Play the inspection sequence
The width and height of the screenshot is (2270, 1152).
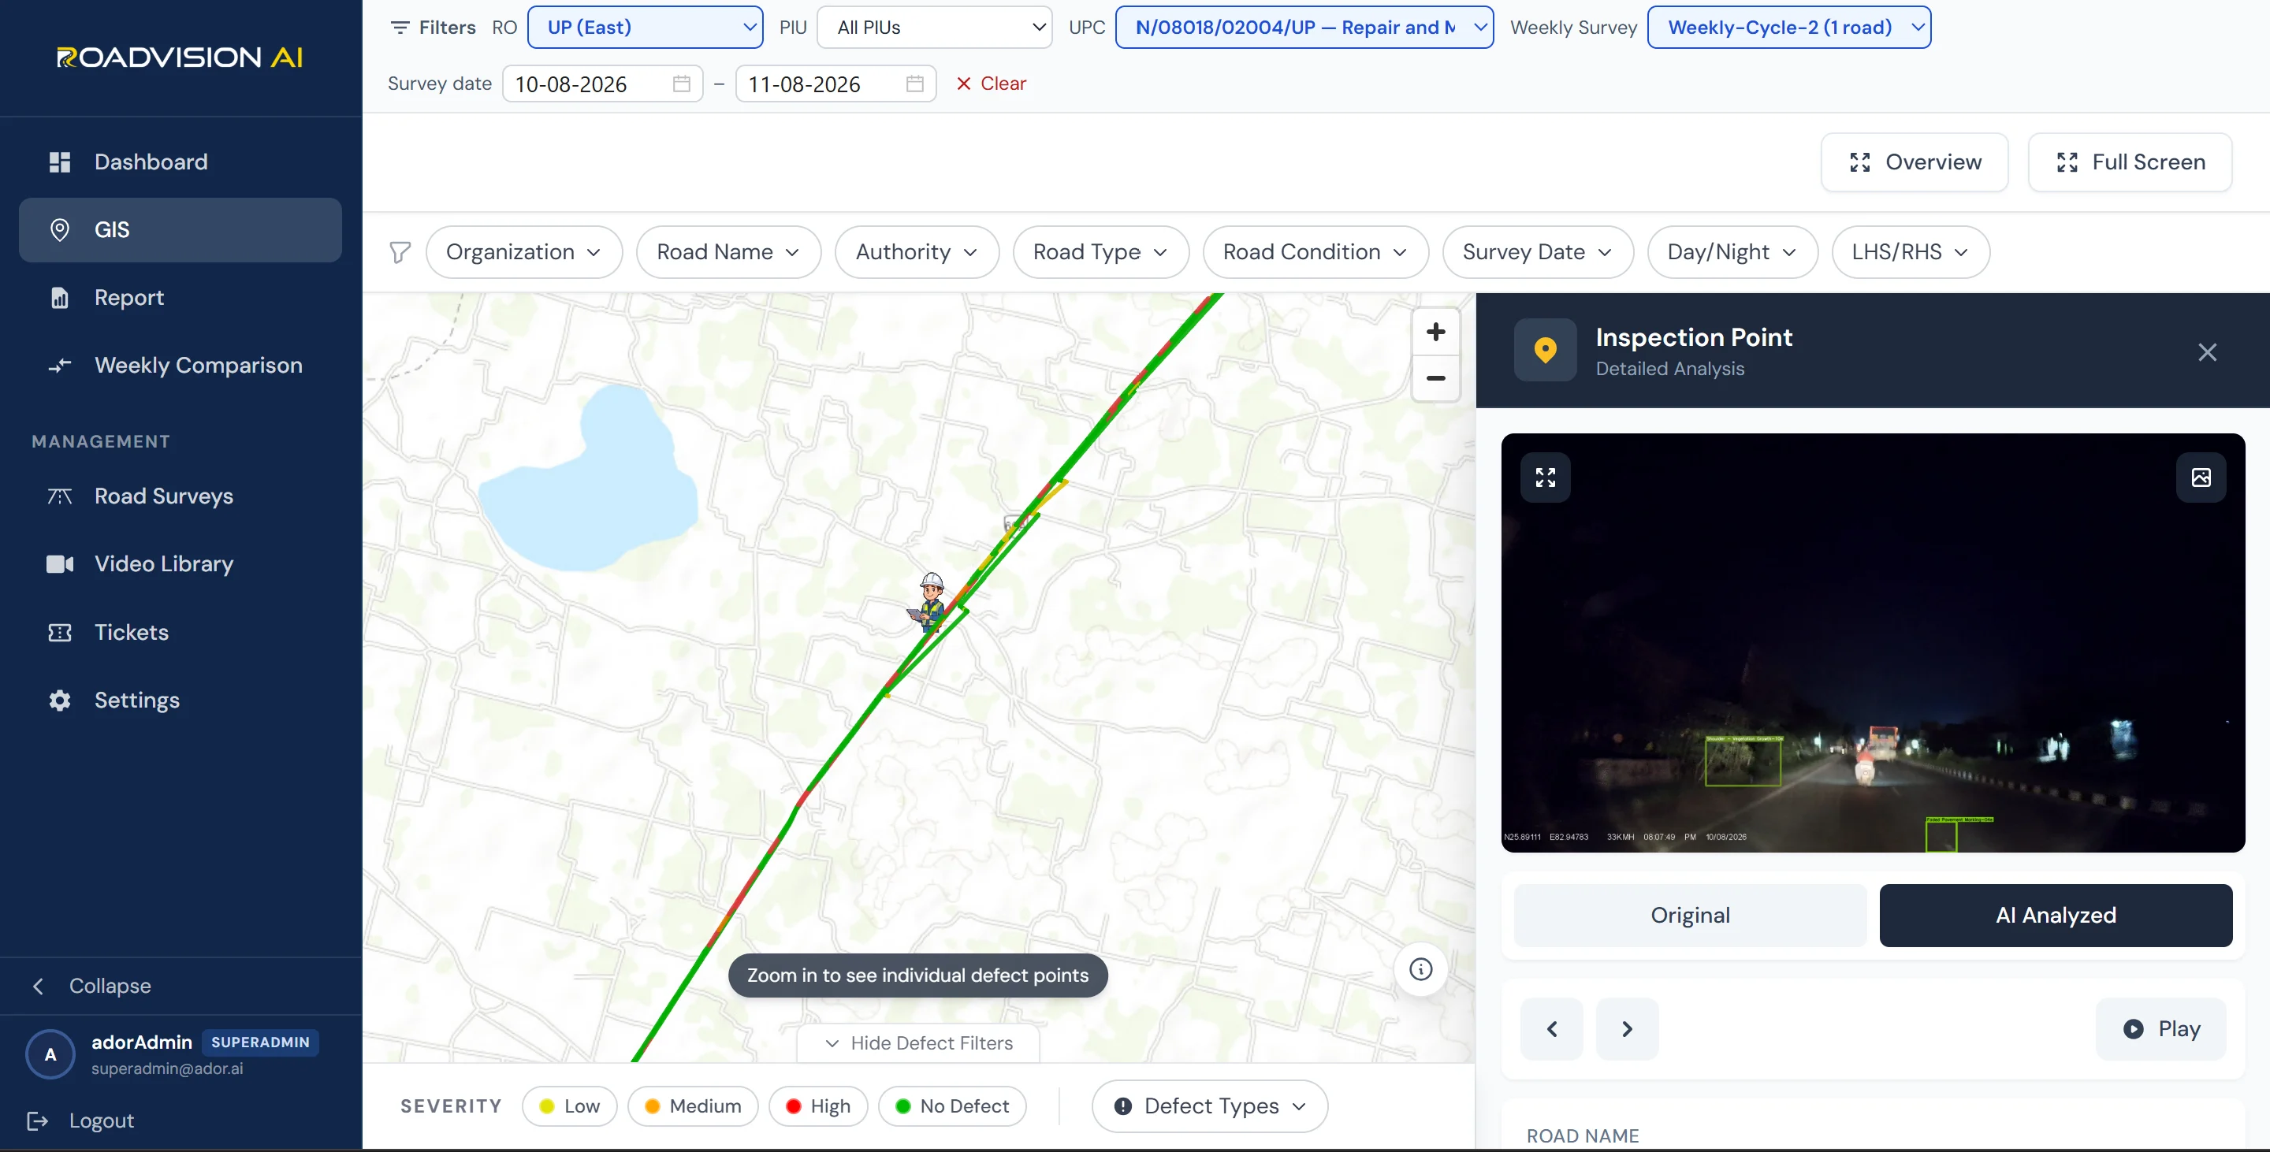2160,1029
